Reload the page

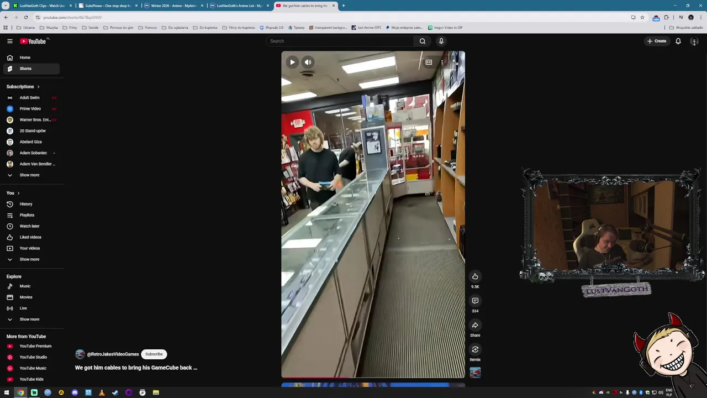[x=25, y=17]
